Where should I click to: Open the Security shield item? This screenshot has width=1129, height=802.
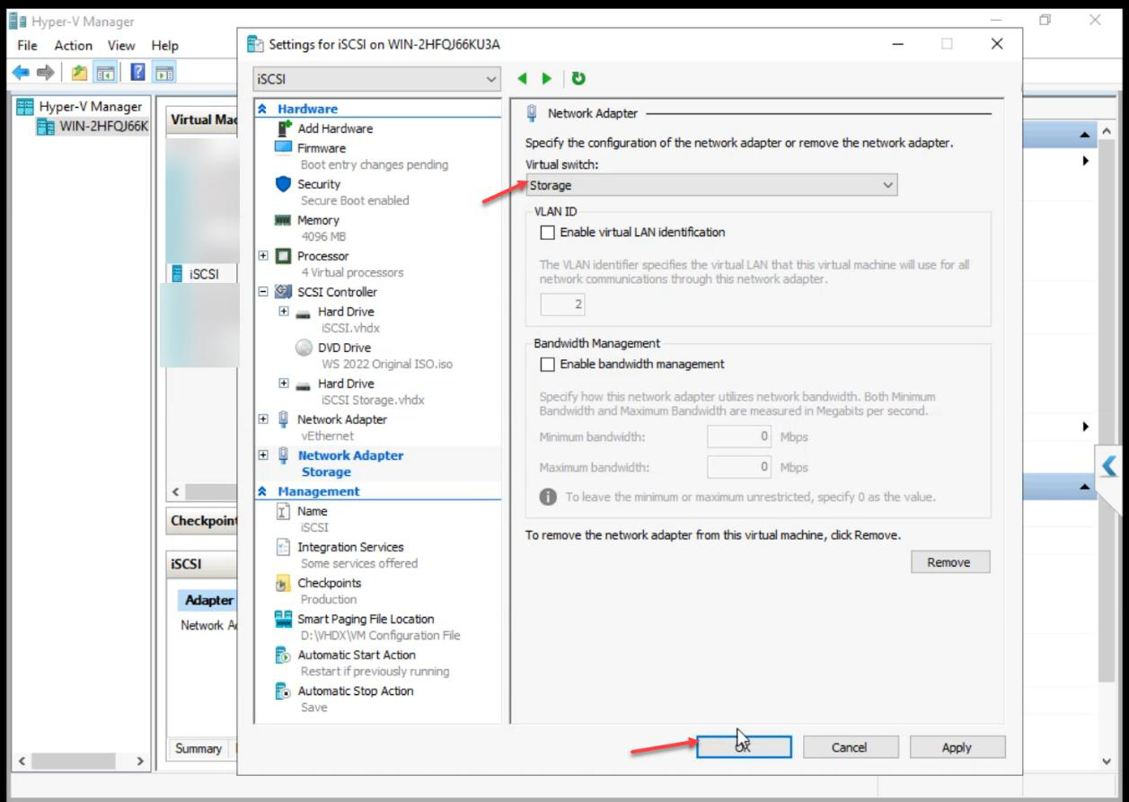pos(321,184)
